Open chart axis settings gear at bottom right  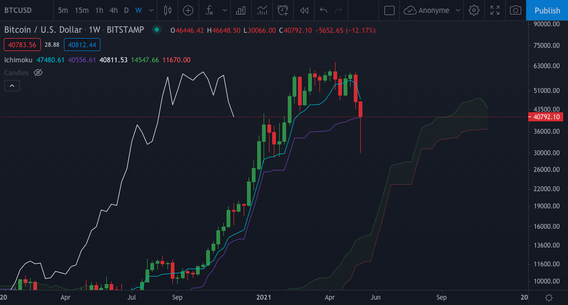pyautogui.click(x=549, y=298)
